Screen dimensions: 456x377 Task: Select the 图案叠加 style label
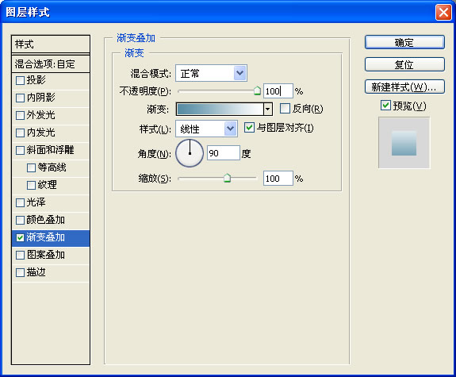point(46,255)
